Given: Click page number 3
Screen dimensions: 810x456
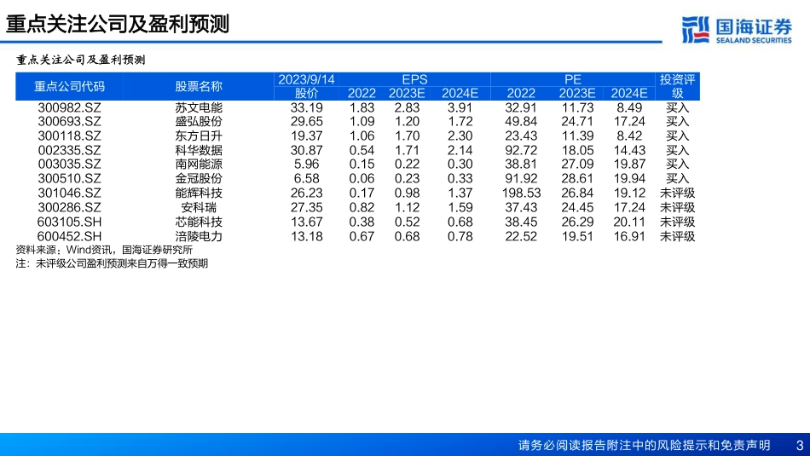Looking at the screenshot, I should pos(800,445).
